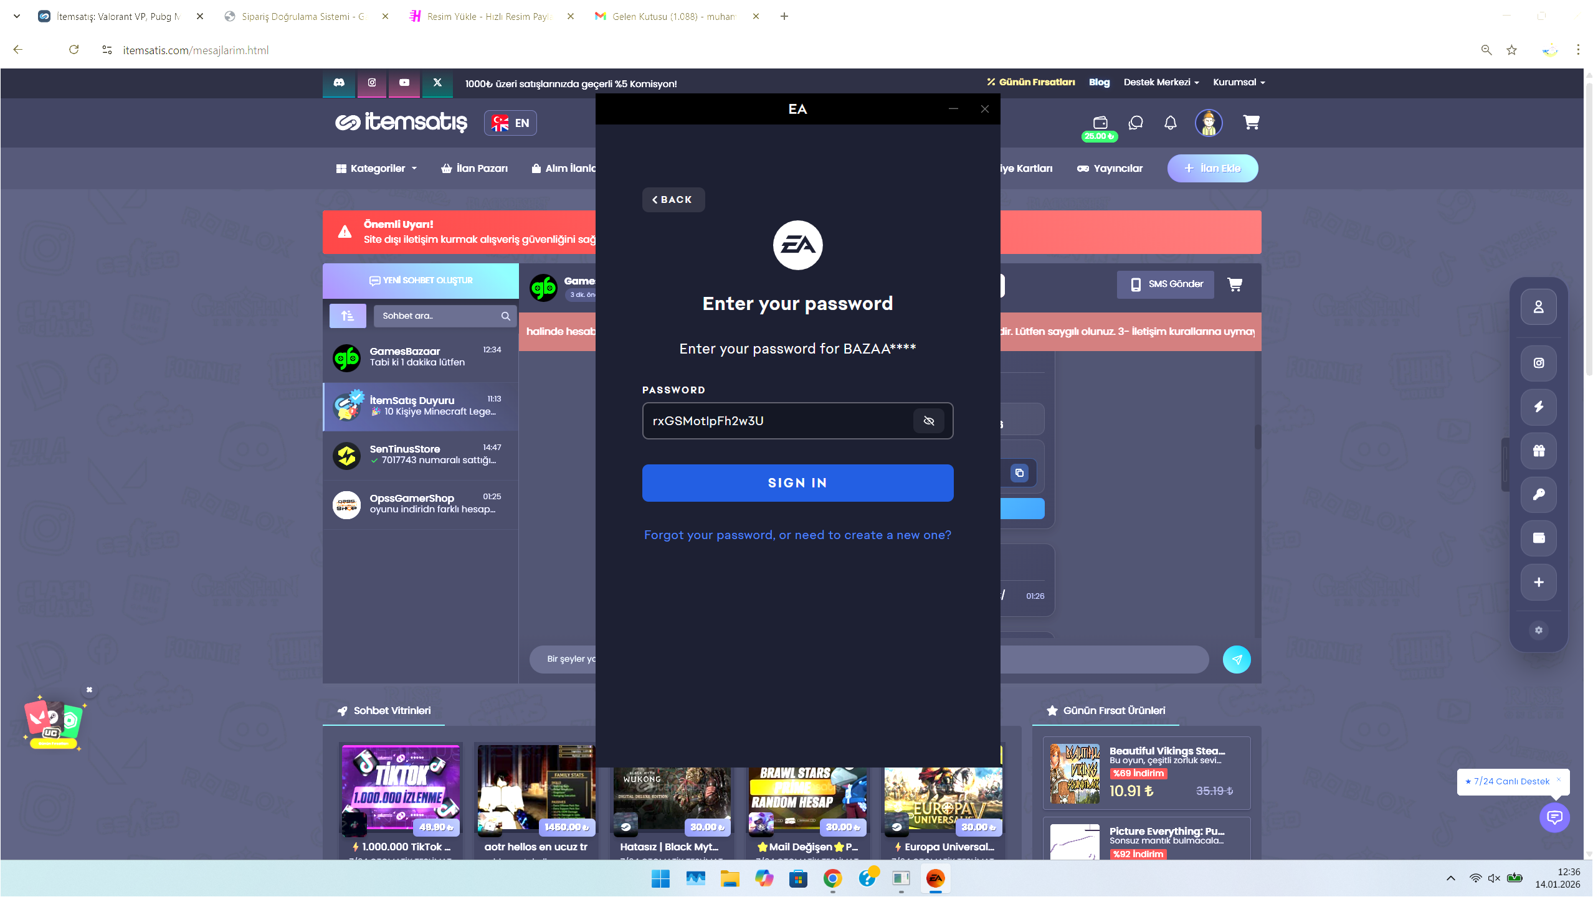Open the live support chat bubble

[x=1554, y=817]
